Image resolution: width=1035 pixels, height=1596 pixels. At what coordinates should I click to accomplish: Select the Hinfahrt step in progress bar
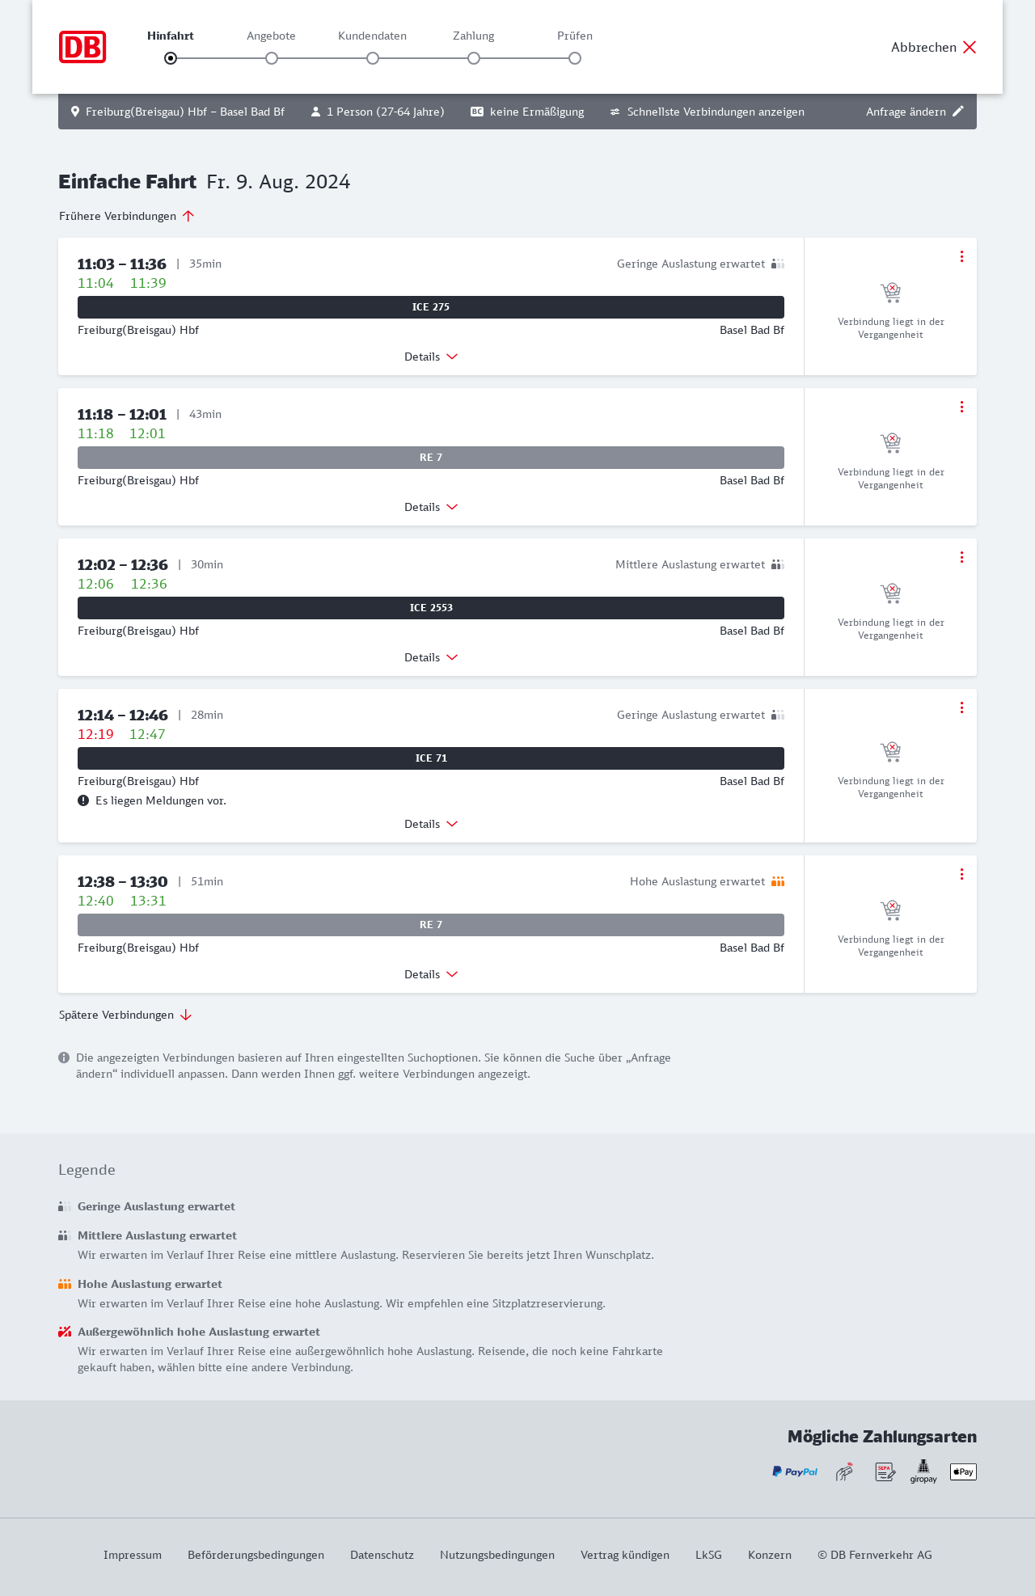[171, 58]
